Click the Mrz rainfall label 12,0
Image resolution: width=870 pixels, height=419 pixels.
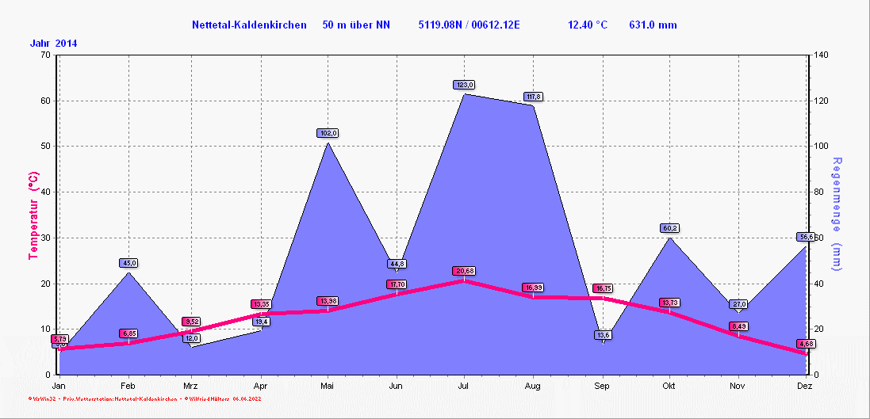(192, 338)
